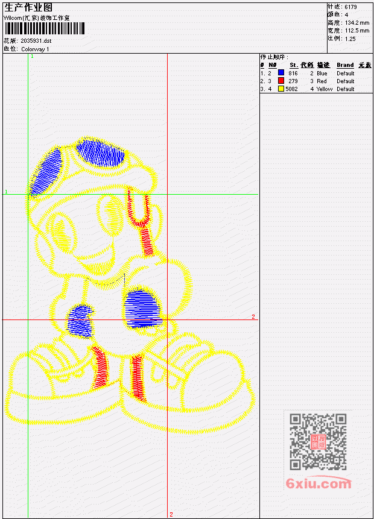
Task: Click the 'Red' description text
Action: tap(322, 81)
